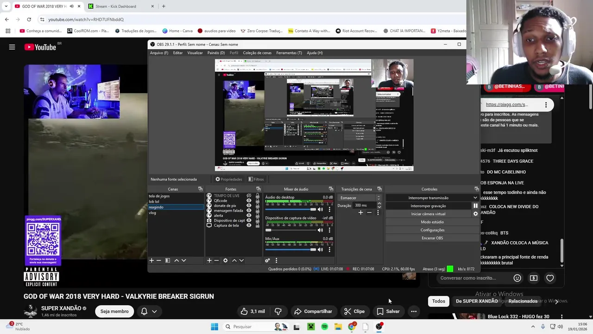
Task: Open transition properties three-dot menu
Action: click(x=378, y=212)
